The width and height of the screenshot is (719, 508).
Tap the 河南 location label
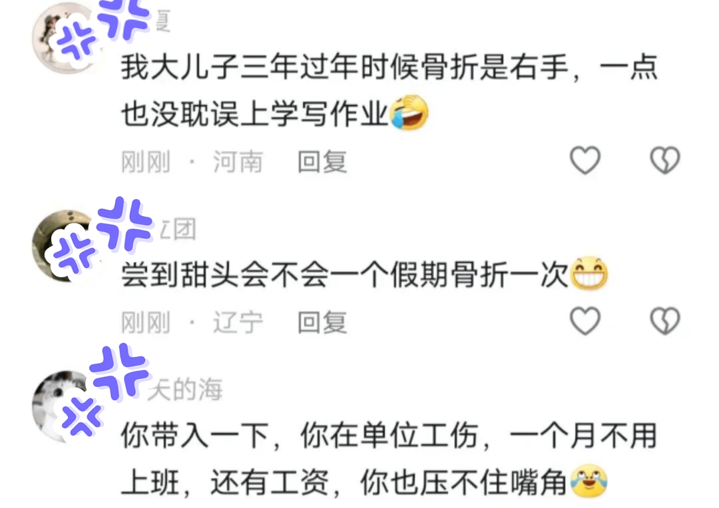[238, 162]
